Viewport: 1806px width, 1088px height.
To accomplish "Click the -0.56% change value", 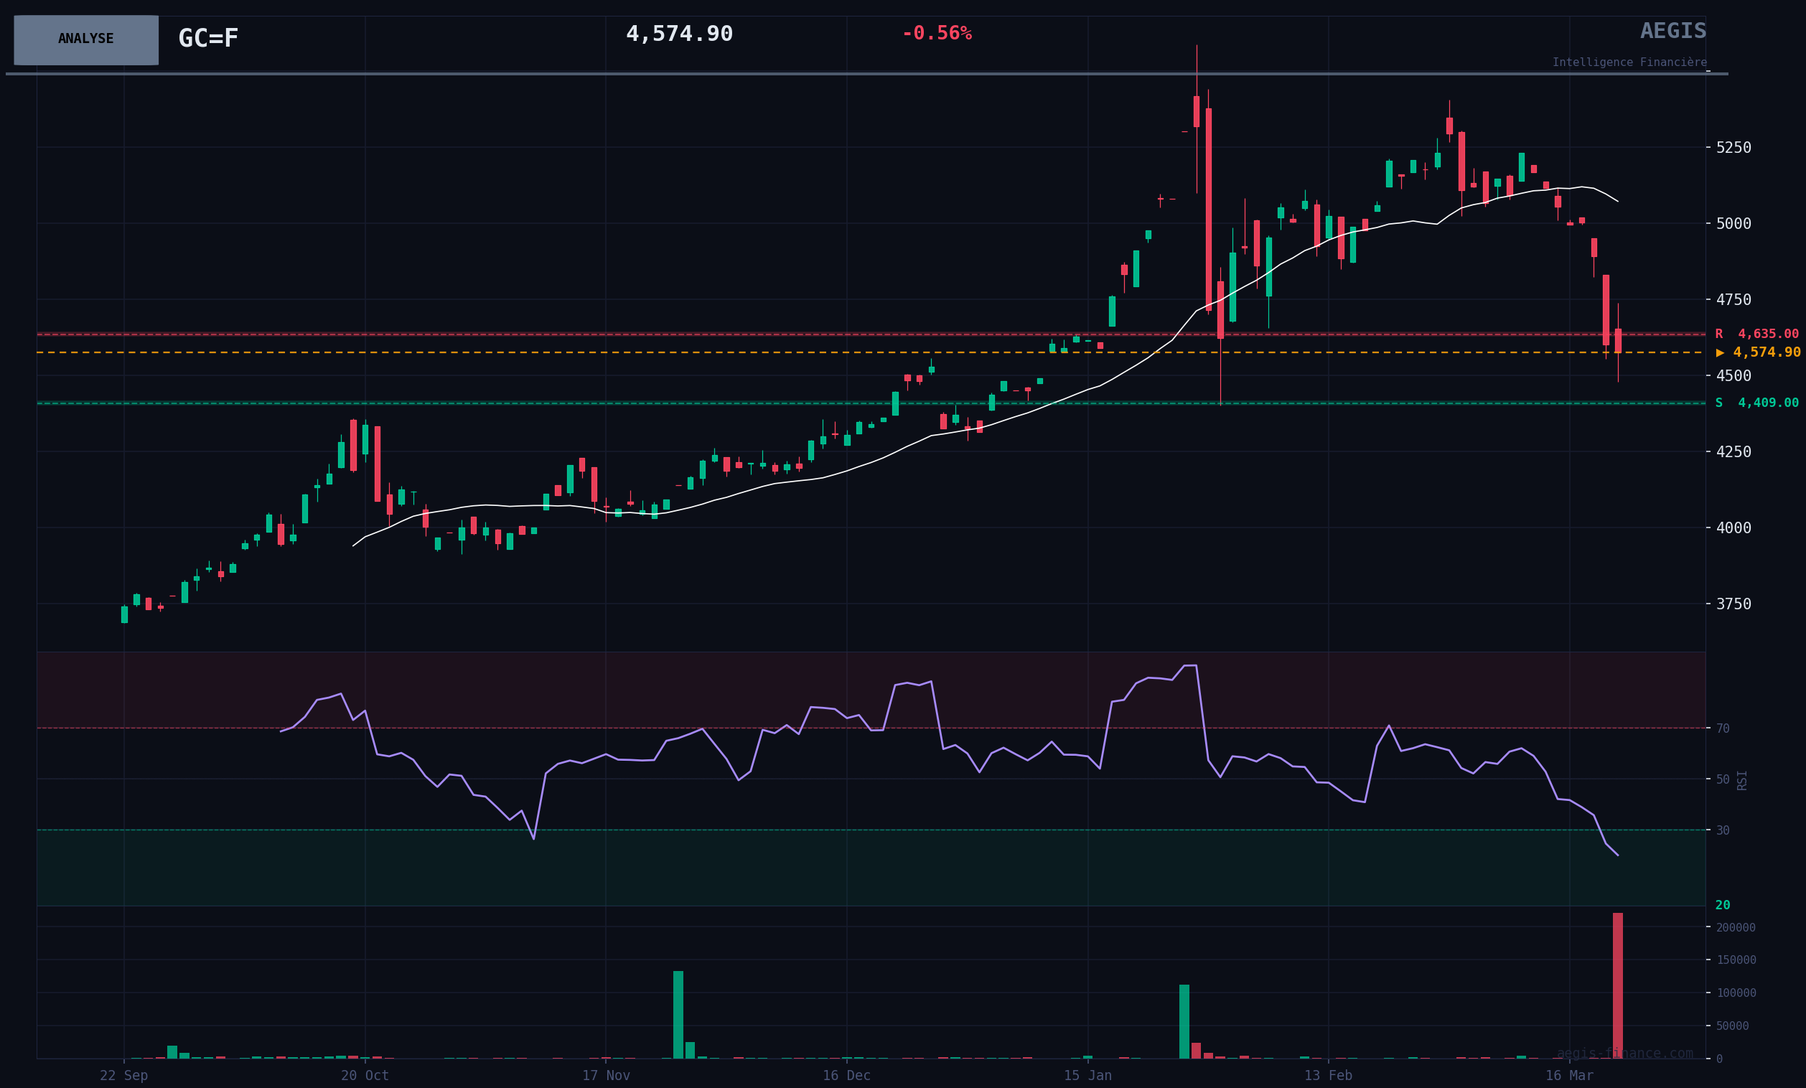I will [936, 34].
